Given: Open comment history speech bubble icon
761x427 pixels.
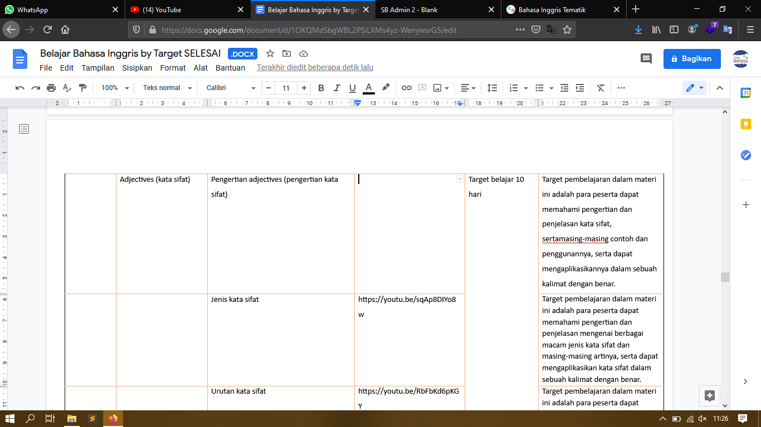Looking at the screenshot, I should 646,58.
